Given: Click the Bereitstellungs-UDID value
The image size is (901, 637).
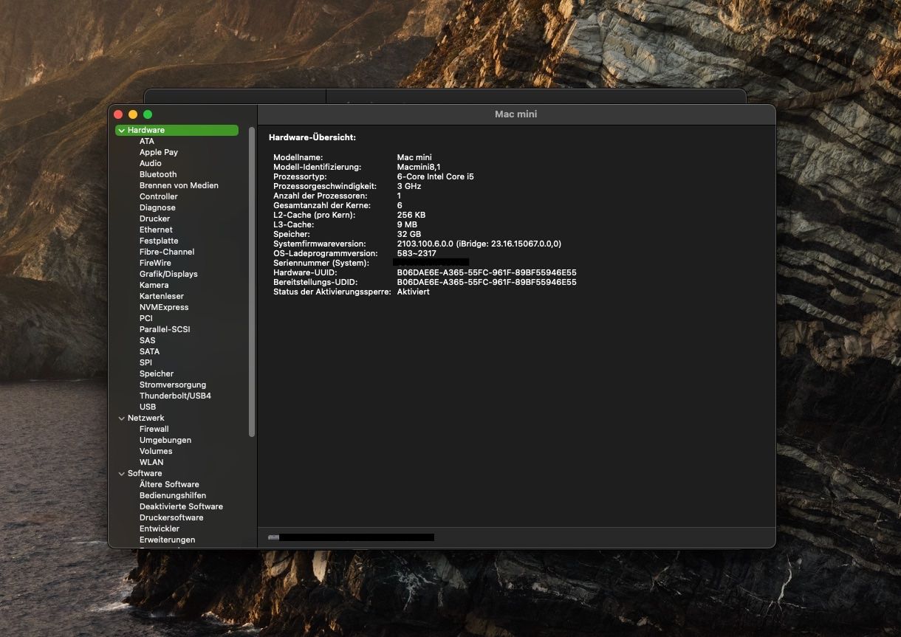Looking at the screenshot, I should pos(487,282).
